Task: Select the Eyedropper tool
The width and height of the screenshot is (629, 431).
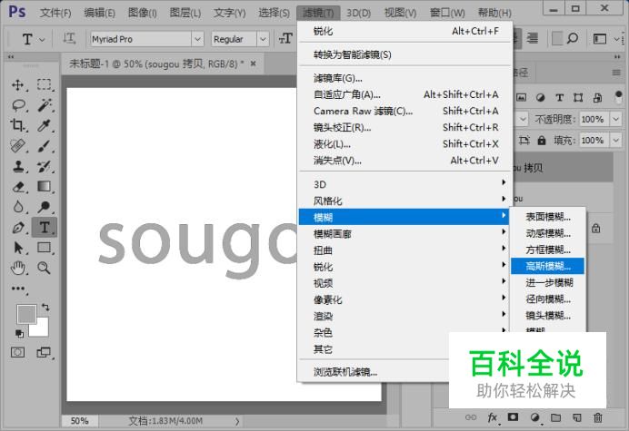Action: (x=45, y=125)
